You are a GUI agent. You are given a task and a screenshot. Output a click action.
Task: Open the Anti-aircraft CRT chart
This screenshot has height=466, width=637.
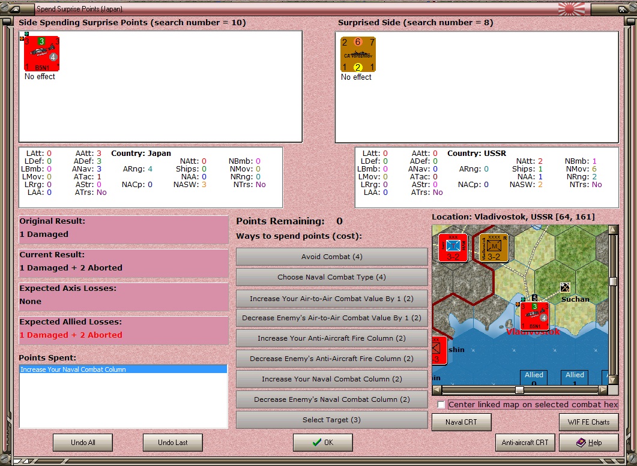[x=525, y=443]
